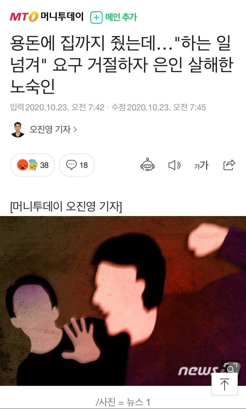Play article audio with speaker icon
246x409 pixels.
pos(175,165)
